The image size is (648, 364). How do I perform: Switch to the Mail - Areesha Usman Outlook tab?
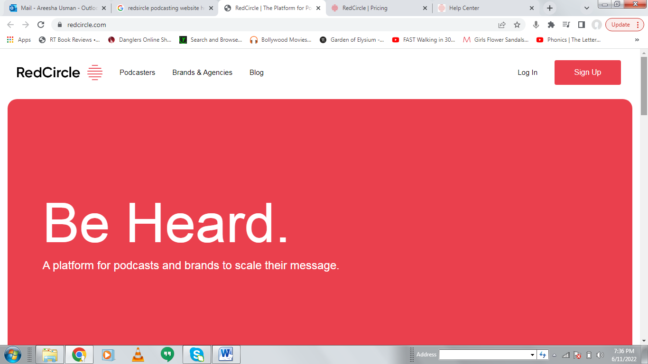58,8
